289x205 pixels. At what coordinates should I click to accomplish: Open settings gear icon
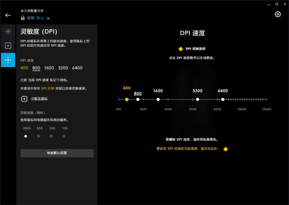pos(278,14)
